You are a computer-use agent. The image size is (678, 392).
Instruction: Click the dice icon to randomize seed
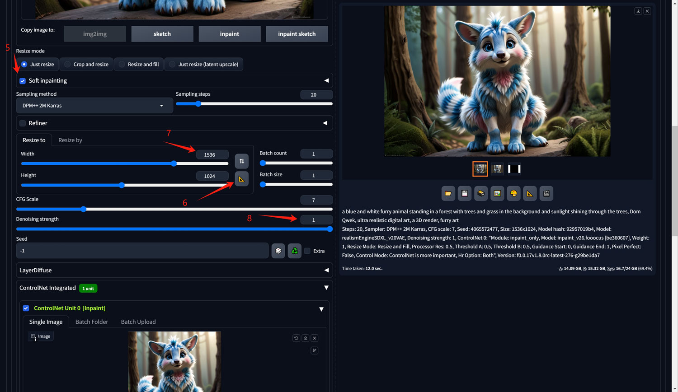[x=278, y=251]
